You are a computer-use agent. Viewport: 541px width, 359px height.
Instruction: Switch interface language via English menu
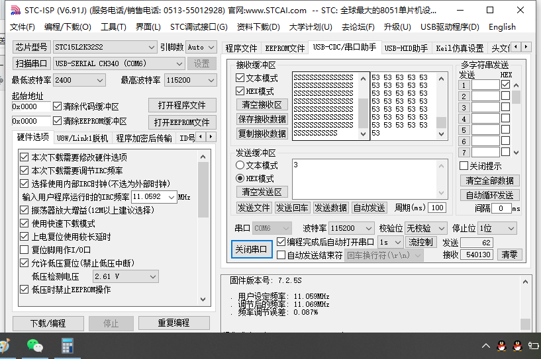[x=502, y=27]
